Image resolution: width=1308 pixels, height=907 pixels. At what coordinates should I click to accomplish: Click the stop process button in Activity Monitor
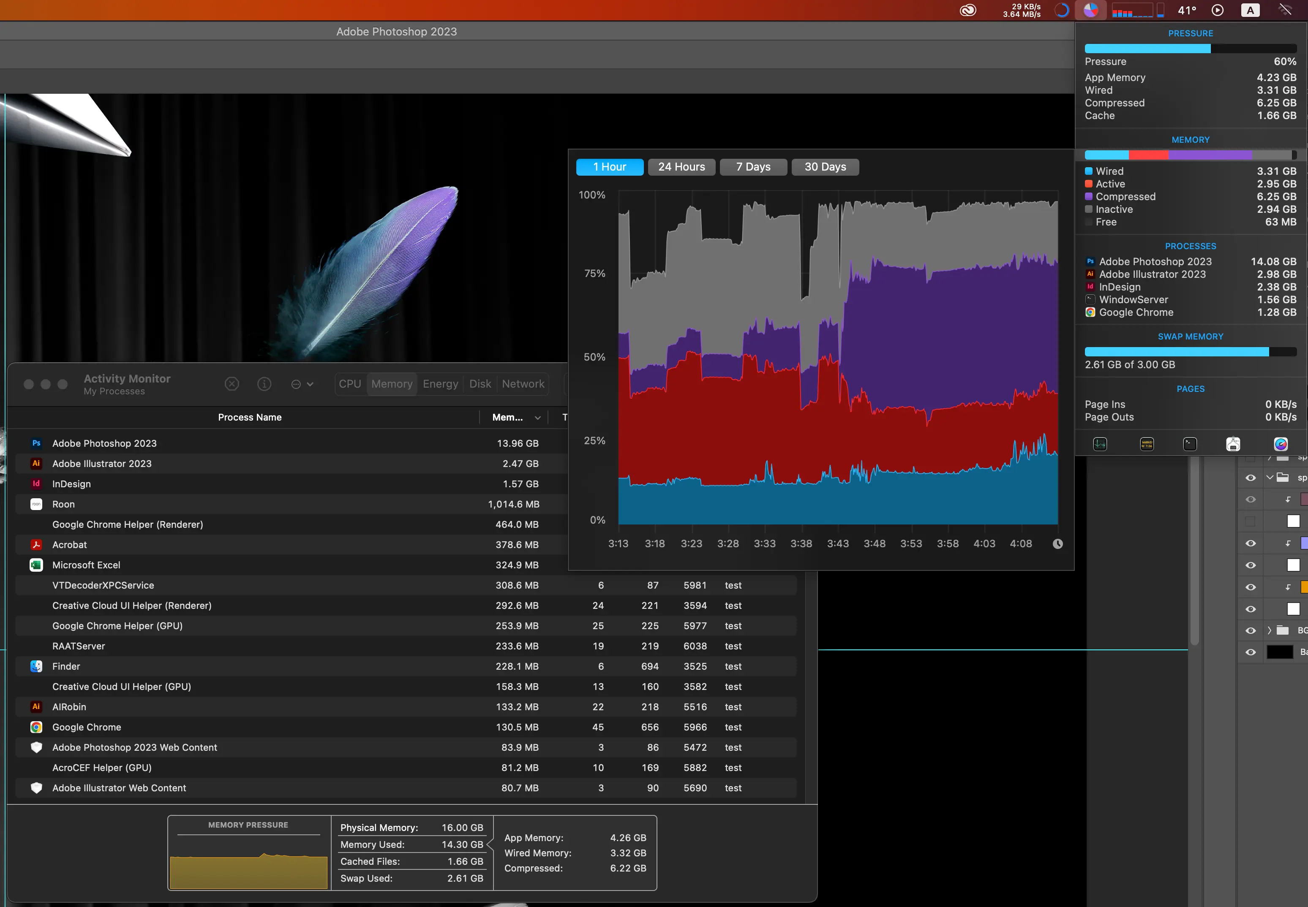pos(232,384)
